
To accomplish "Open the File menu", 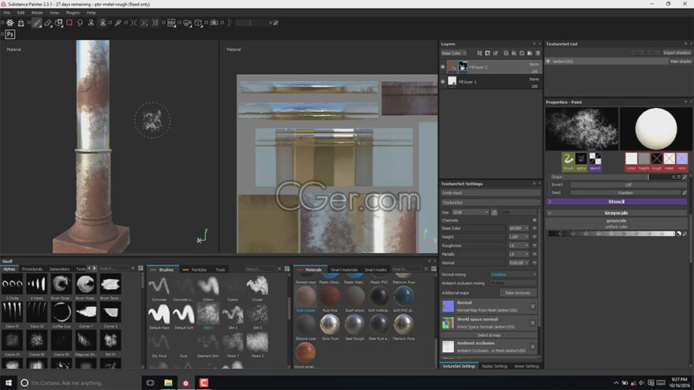I will pos(6,13).
